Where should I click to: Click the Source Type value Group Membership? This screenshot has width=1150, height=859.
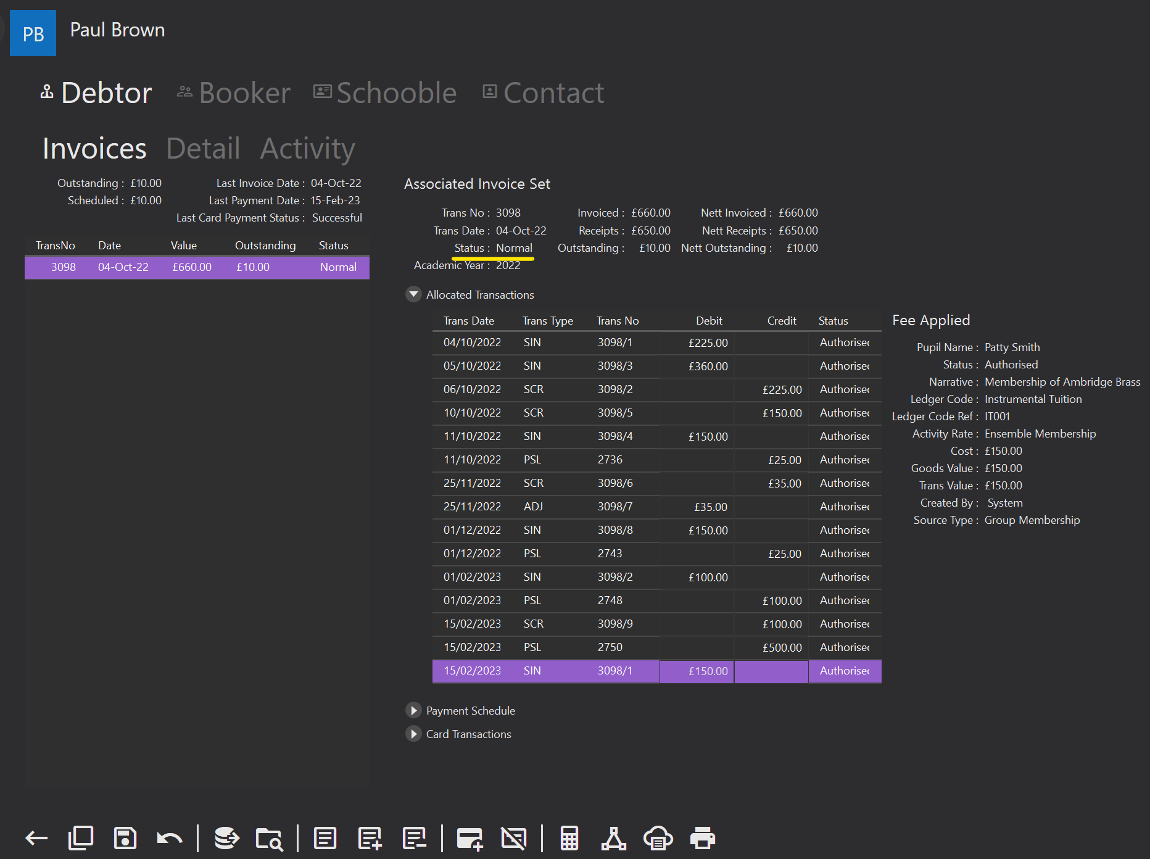pyautogui.click(x=1032, y=520)
